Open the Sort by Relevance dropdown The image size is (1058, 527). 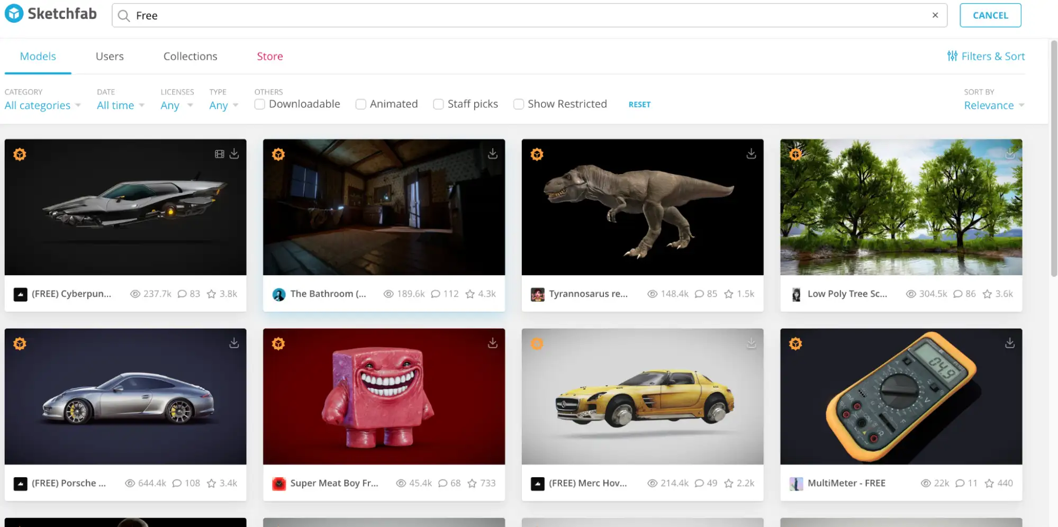click(x=994, y=105)
